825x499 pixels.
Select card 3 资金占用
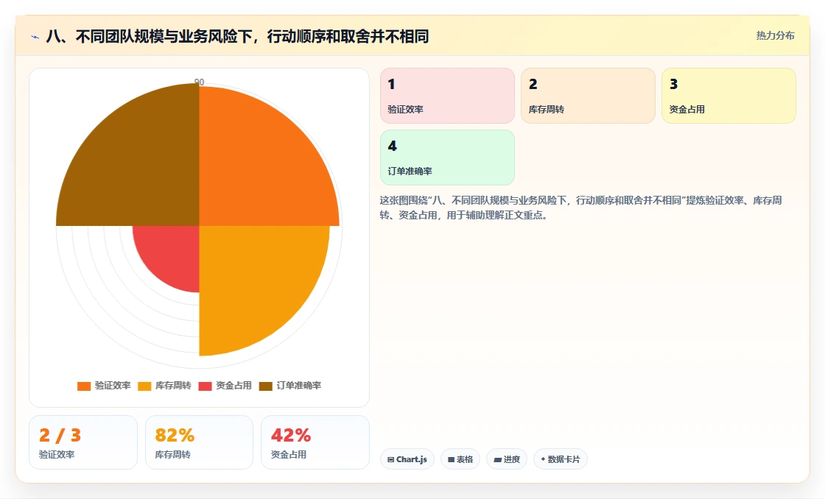(x=729, y=96)
